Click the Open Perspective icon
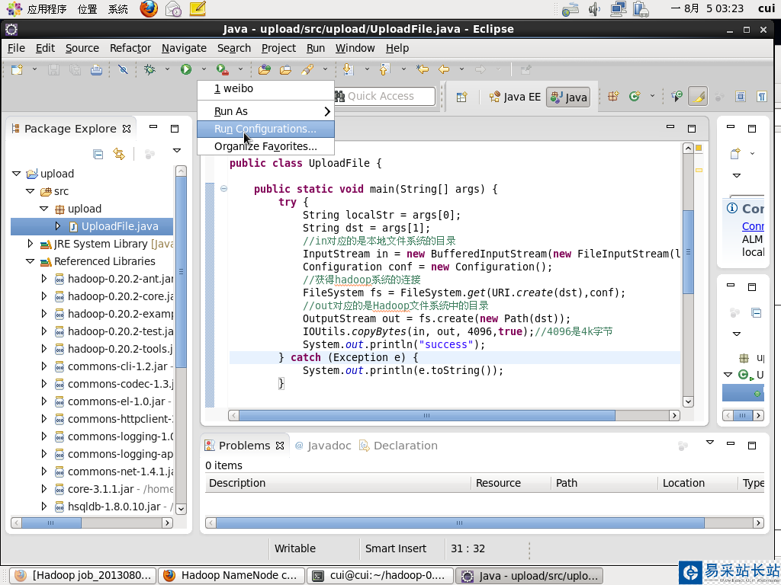Image resolution: width=781 pixels, height=585 pixels. [x=461, y=97]
